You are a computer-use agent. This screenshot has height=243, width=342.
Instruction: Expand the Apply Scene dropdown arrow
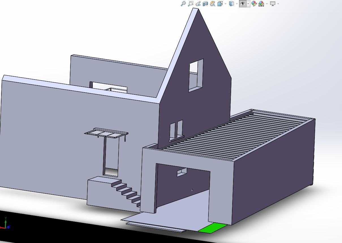pyautogui.click(x=267, y=4)
